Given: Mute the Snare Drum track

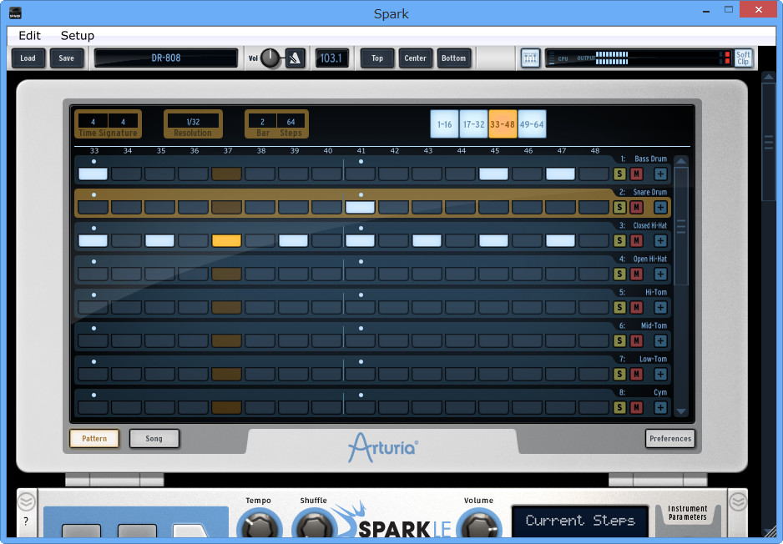Looking at the screenshot, I should (x=636, y=207).
